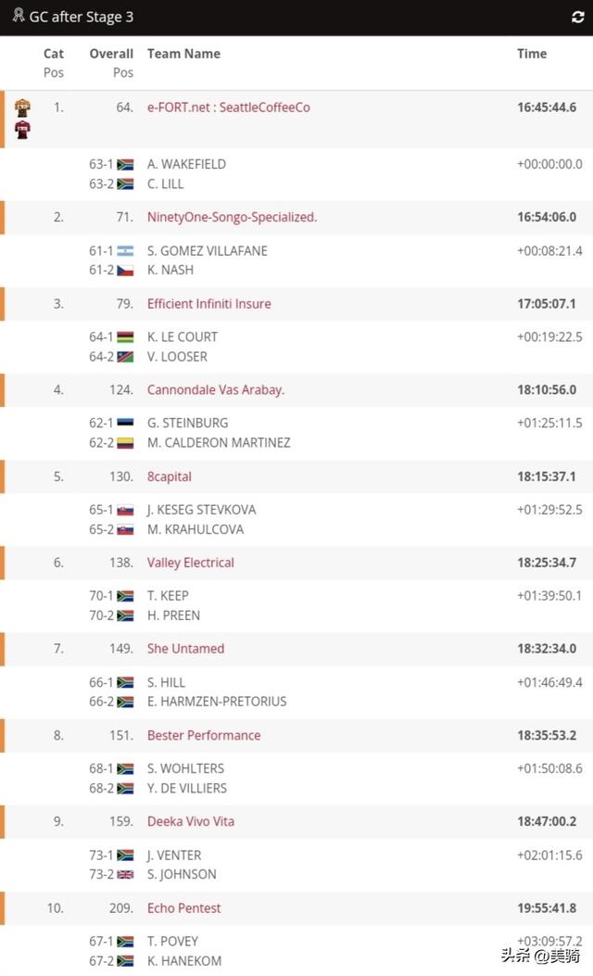This screenshot has height=976, width=593.
Task: Open Valley Electrical team link
Action: [x=190, y=563]
